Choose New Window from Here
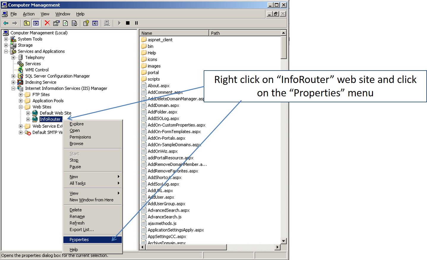 (93, 200)
